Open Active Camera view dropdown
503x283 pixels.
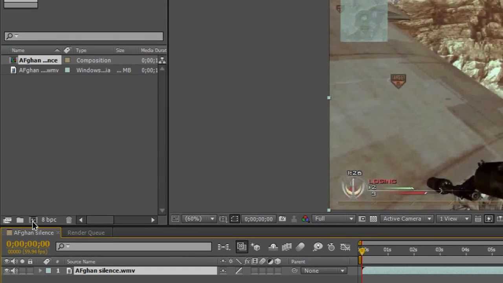(407, 219)
